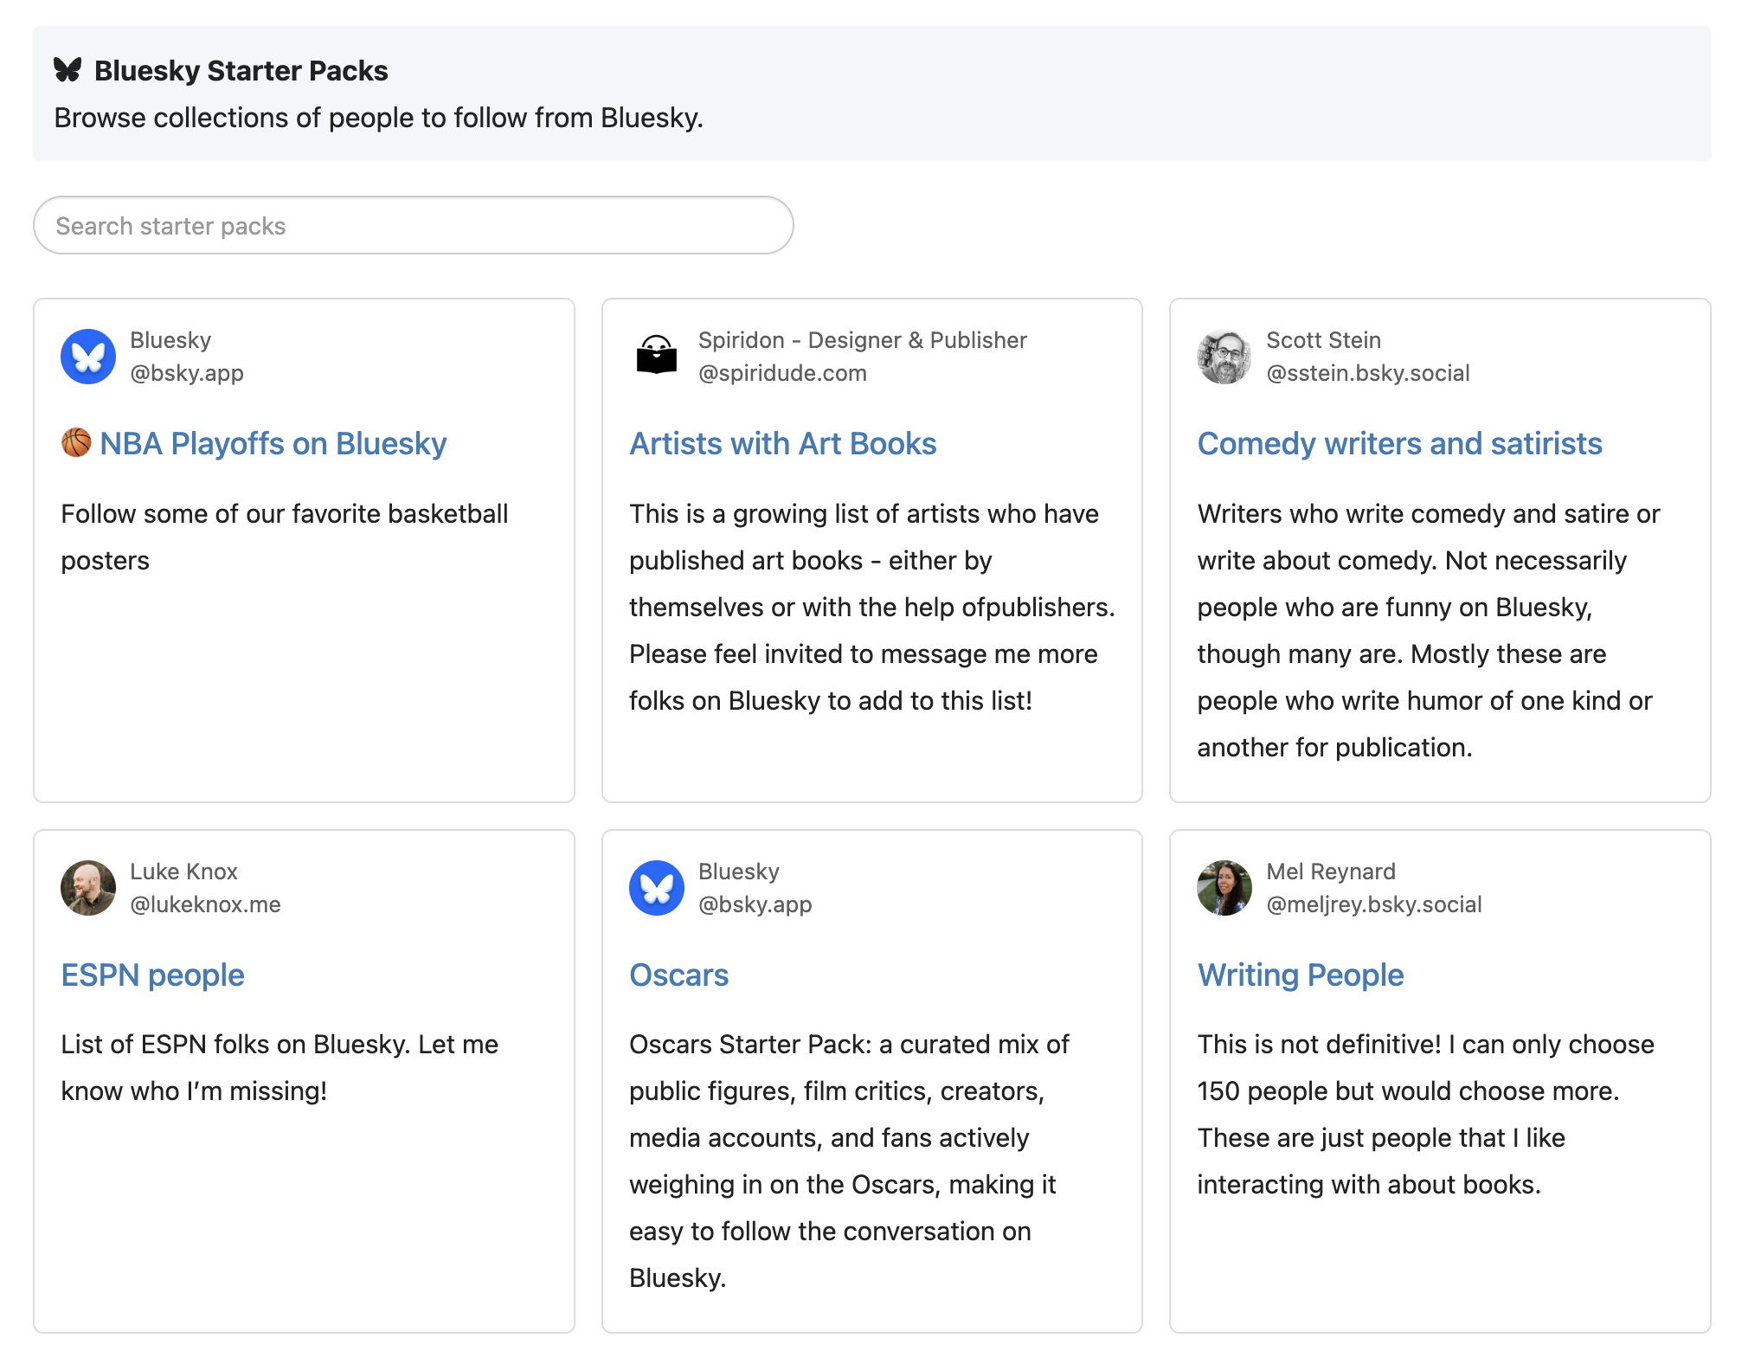Click the description starting 'Writers who write comedy and satire'

point(1429,630)
